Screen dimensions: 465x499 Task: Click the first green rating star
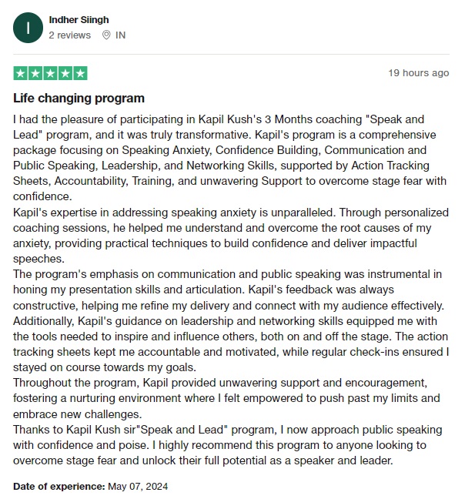(x=21, y=74)
